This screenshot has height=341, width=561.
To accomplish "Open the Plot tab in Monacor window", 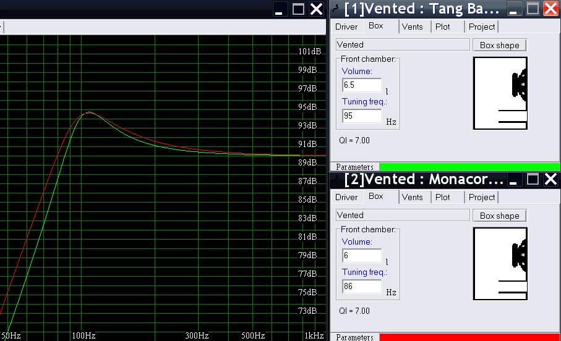I will point(443,197).
